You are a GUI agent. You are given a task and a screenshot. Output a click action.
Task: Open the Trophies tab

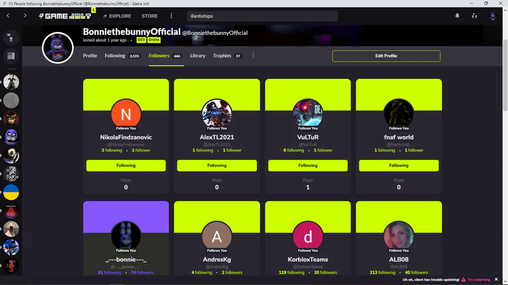[227, 56]
